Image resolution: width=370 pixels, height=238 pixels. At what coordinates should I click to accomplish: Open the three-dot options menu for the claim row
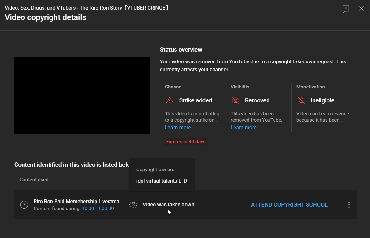tap(349, 204)
